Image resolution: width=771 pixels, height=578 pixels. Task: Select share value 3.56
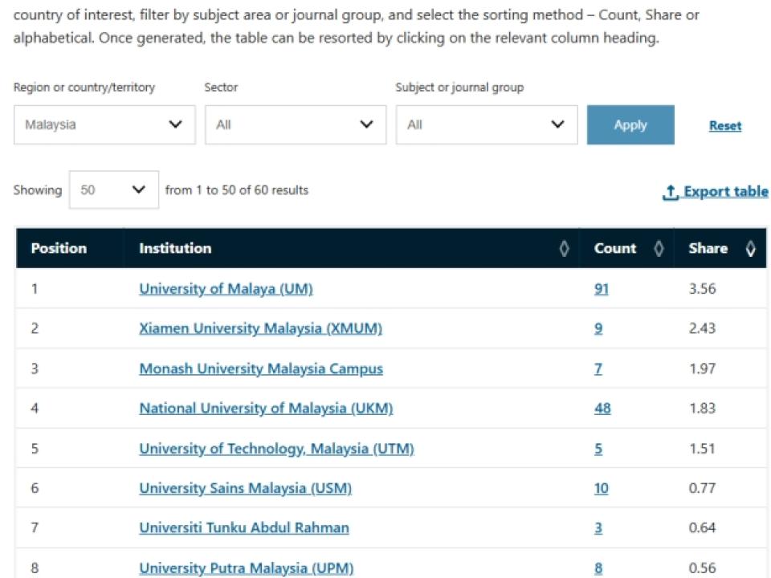coord(702,289)
